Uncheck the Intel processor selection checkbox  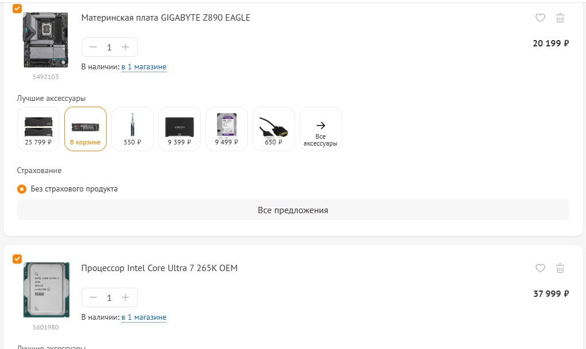coord(17,258)
